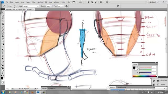The image size is (168, 94).
Task: Open the Flow slider arrow
Action: click(63, 6)
